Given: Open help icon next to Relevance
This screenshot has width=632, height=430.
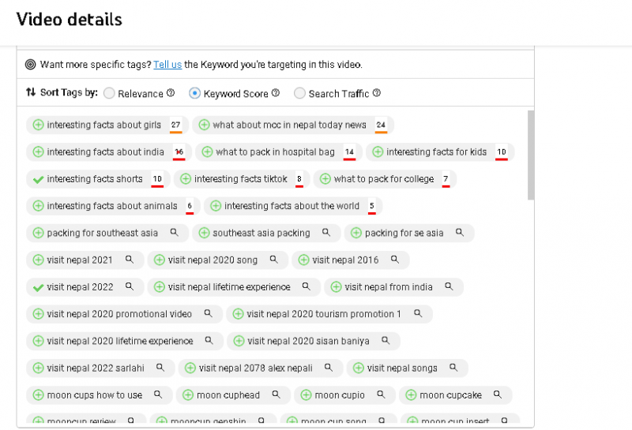Looking at the screenshot, I should coord(171,93).
